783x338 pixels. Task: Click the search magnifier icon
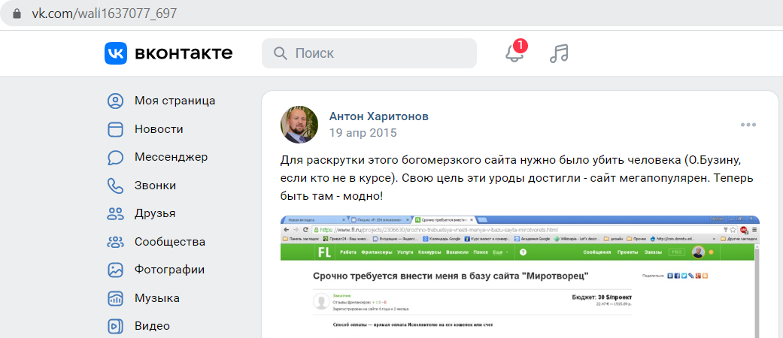click(281, 53)
